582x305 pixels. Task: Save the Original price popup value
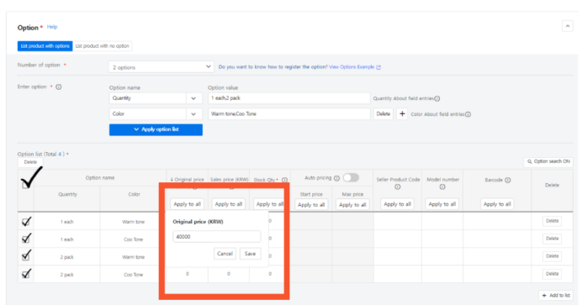[250, 254]
